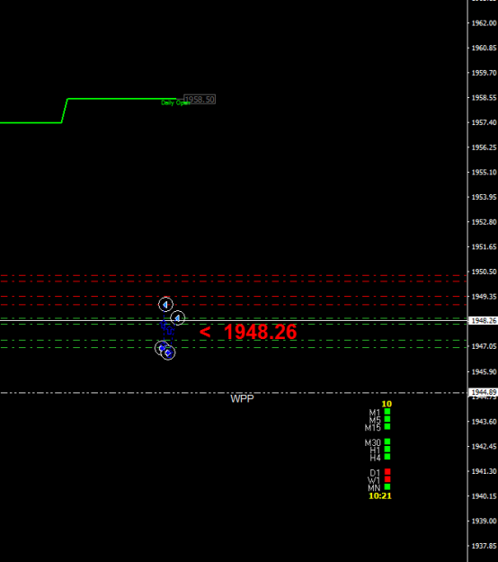The width and height of the screenshot is (498, 562).
Task: Select the white dash-dot WPP pivot line
Action: pyautogui.click(x=234, y=393)
